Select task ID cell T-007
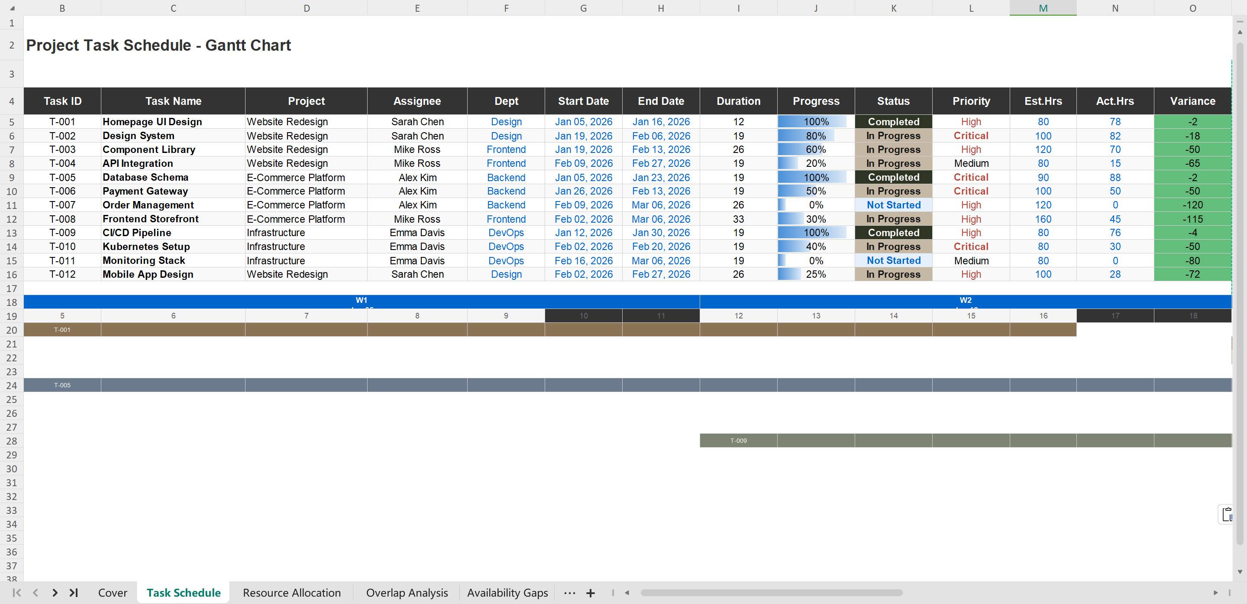Screen dimensions: 1247x604 62,205
